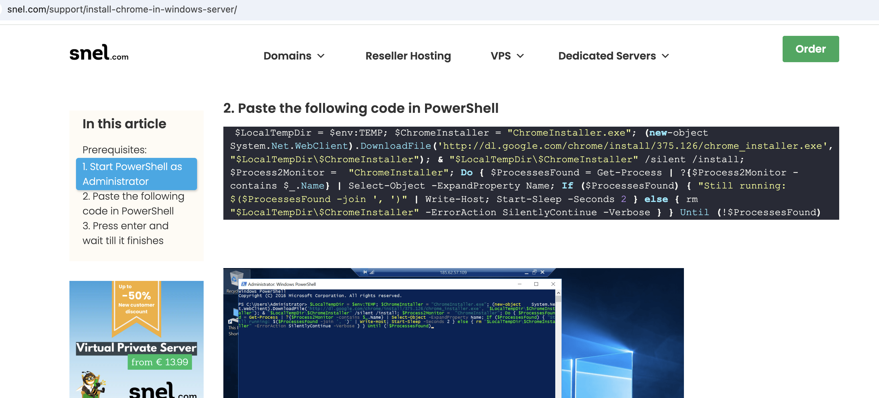
Task: Open the VPS menu item
Action: [501, 56]
